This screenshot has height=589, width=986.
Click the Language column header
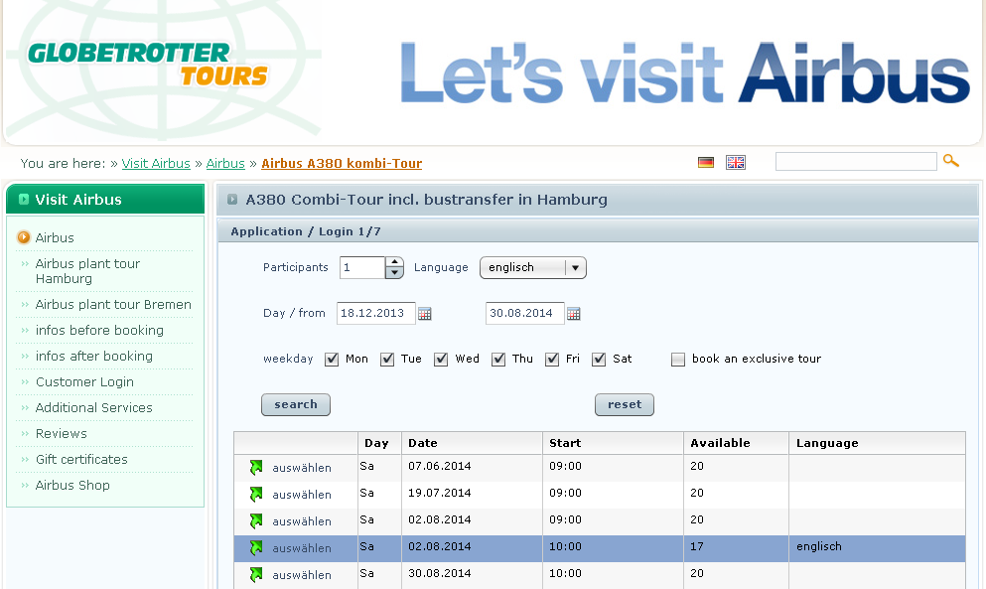tap(877, 443)
